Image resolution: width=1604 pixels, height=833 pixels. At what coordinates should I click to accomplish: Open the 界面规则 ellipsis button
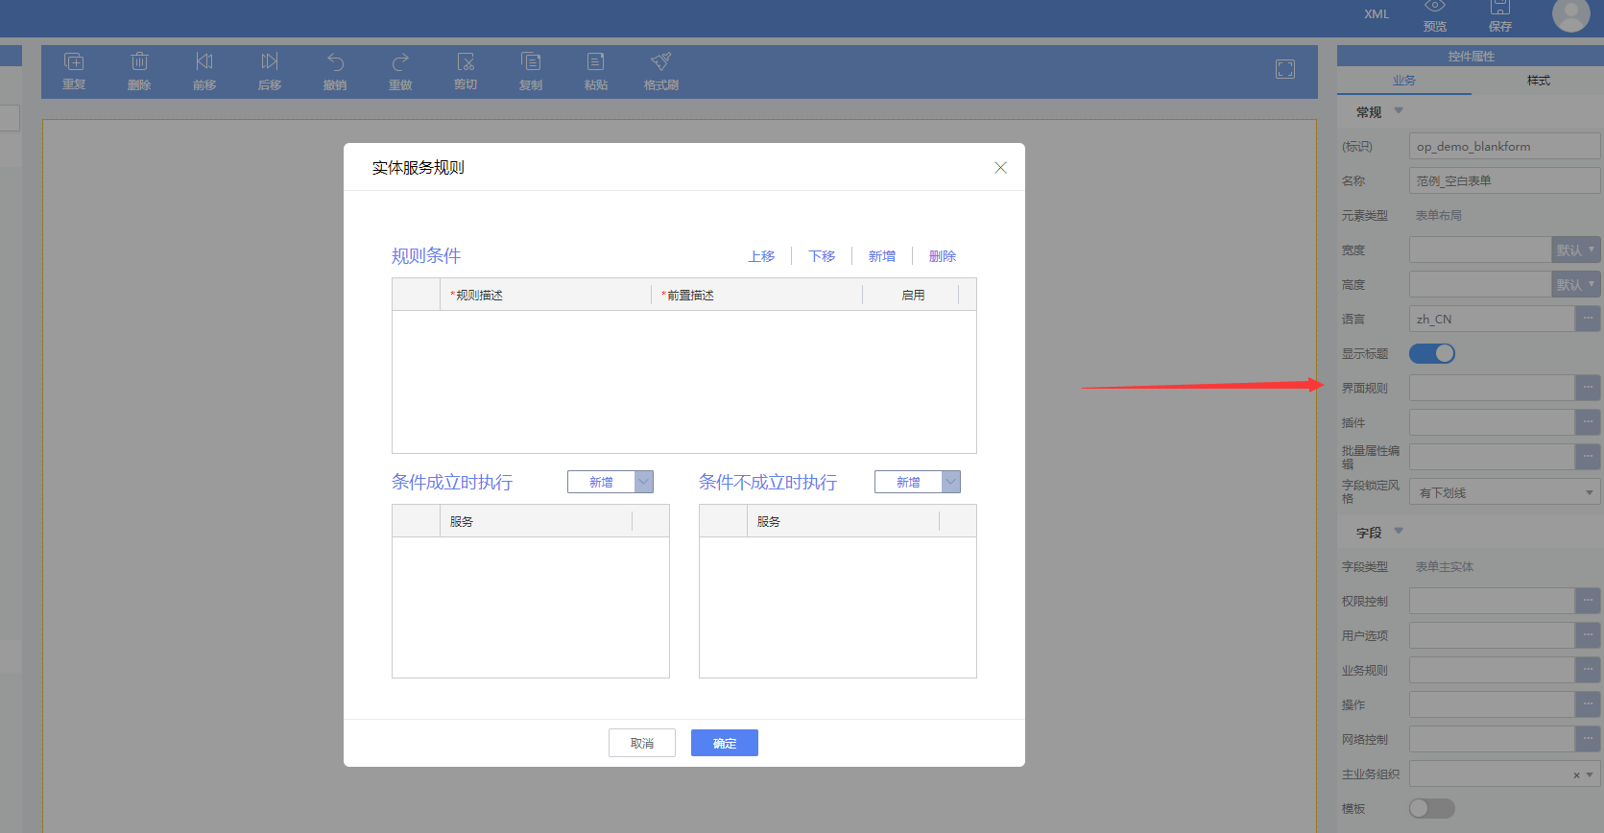tap(1588, 388)
